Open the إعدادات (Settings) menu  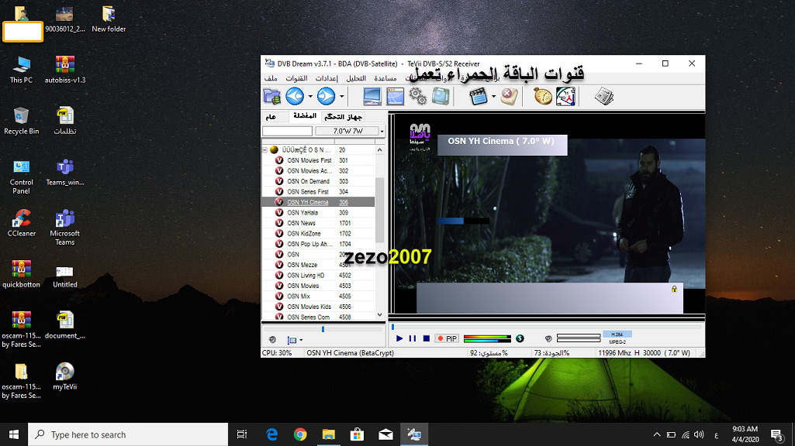coord(327,78)
